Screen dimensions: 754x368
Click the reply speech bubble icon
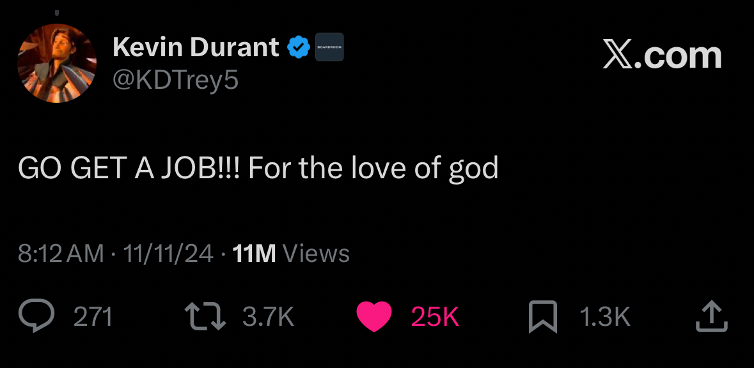click(x=38, y=316)
